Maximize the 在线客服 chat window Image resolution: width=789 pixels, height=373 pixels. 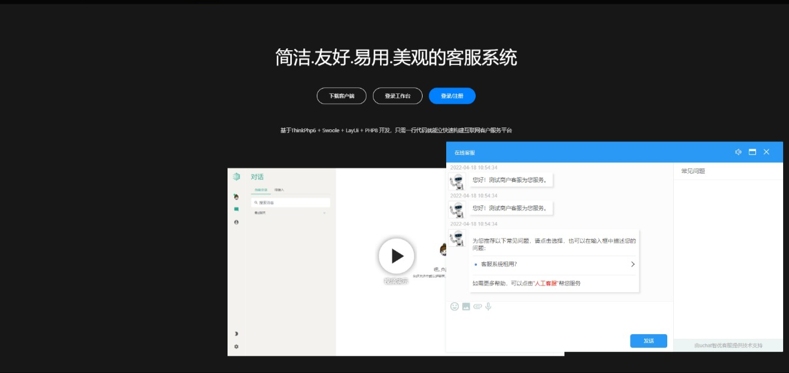(x=752, y=152)
